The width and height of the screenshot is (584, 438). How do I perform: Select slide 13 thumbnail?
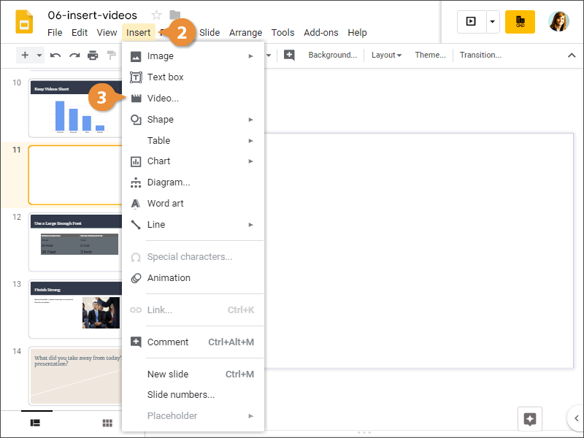tap(75, 308)
